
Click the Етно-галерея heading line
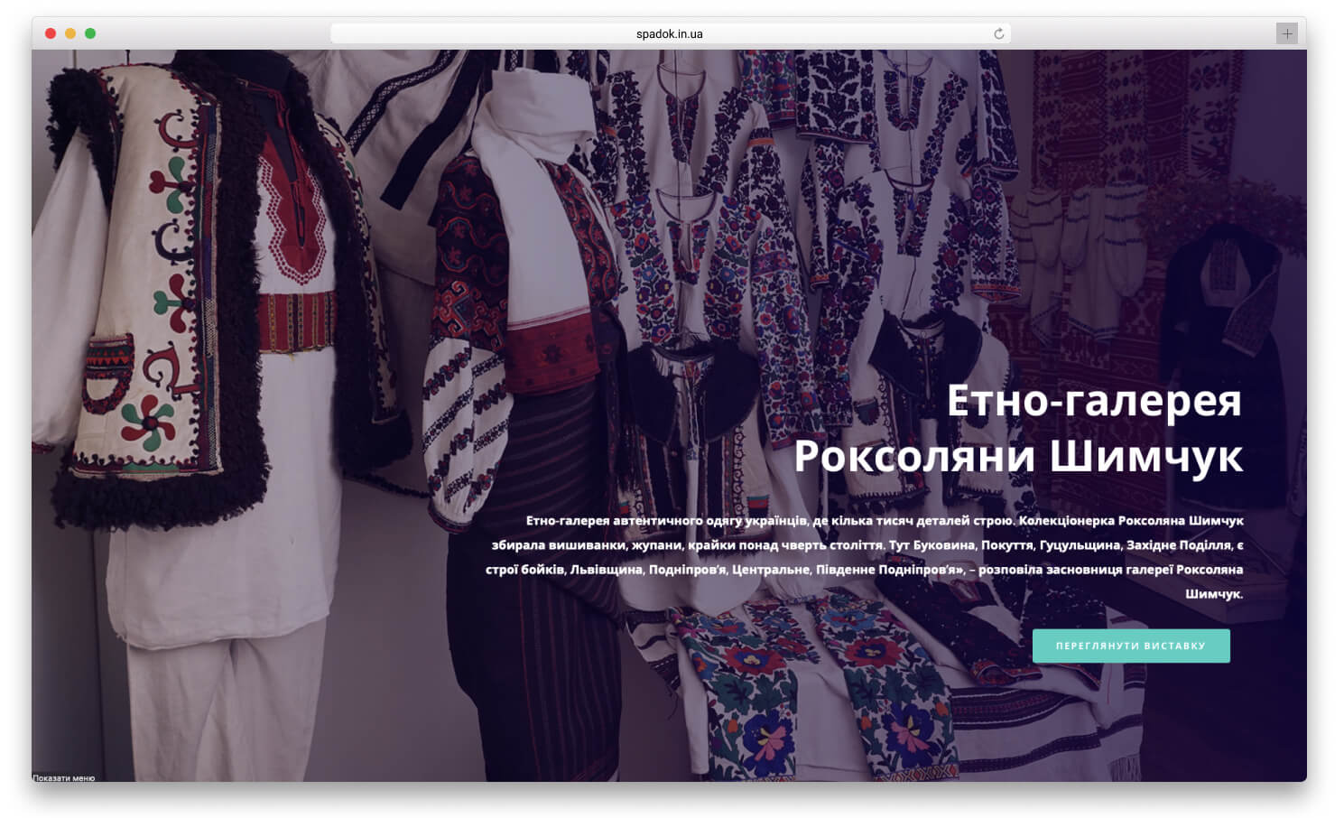click(1094, 400)
